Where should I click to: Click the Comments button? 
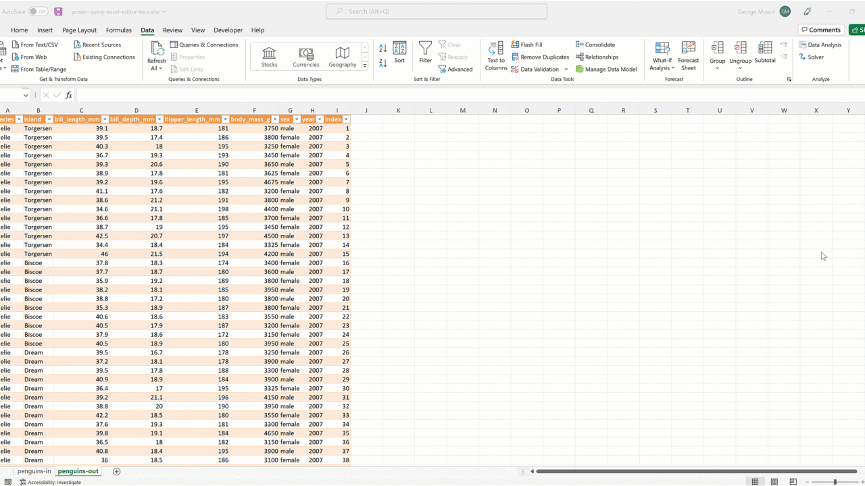[x=820, y=30]
